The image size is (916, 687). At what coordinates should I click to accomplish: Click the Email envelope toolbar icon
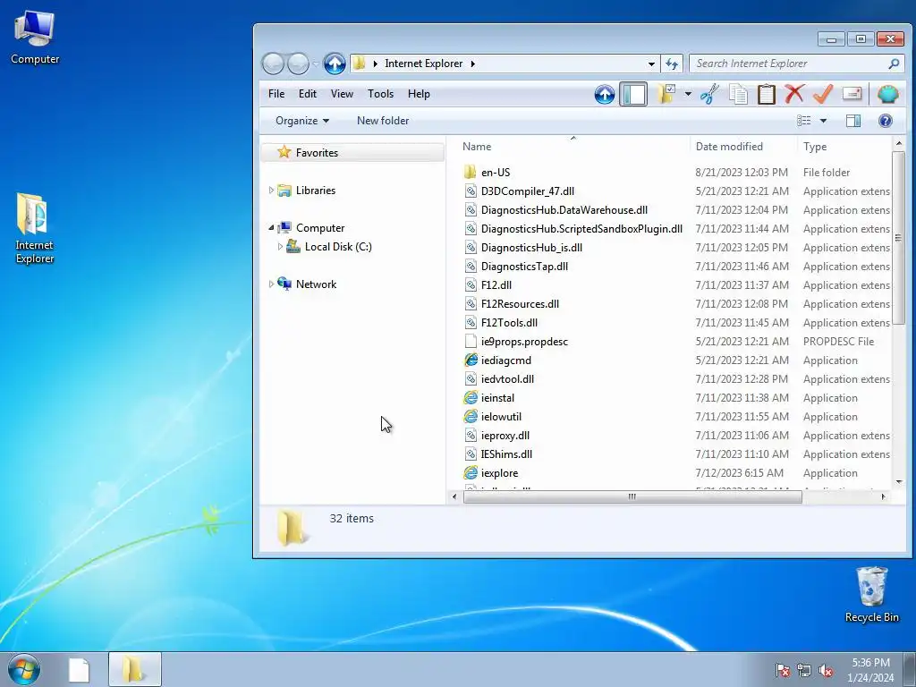[x=852, y=94]
